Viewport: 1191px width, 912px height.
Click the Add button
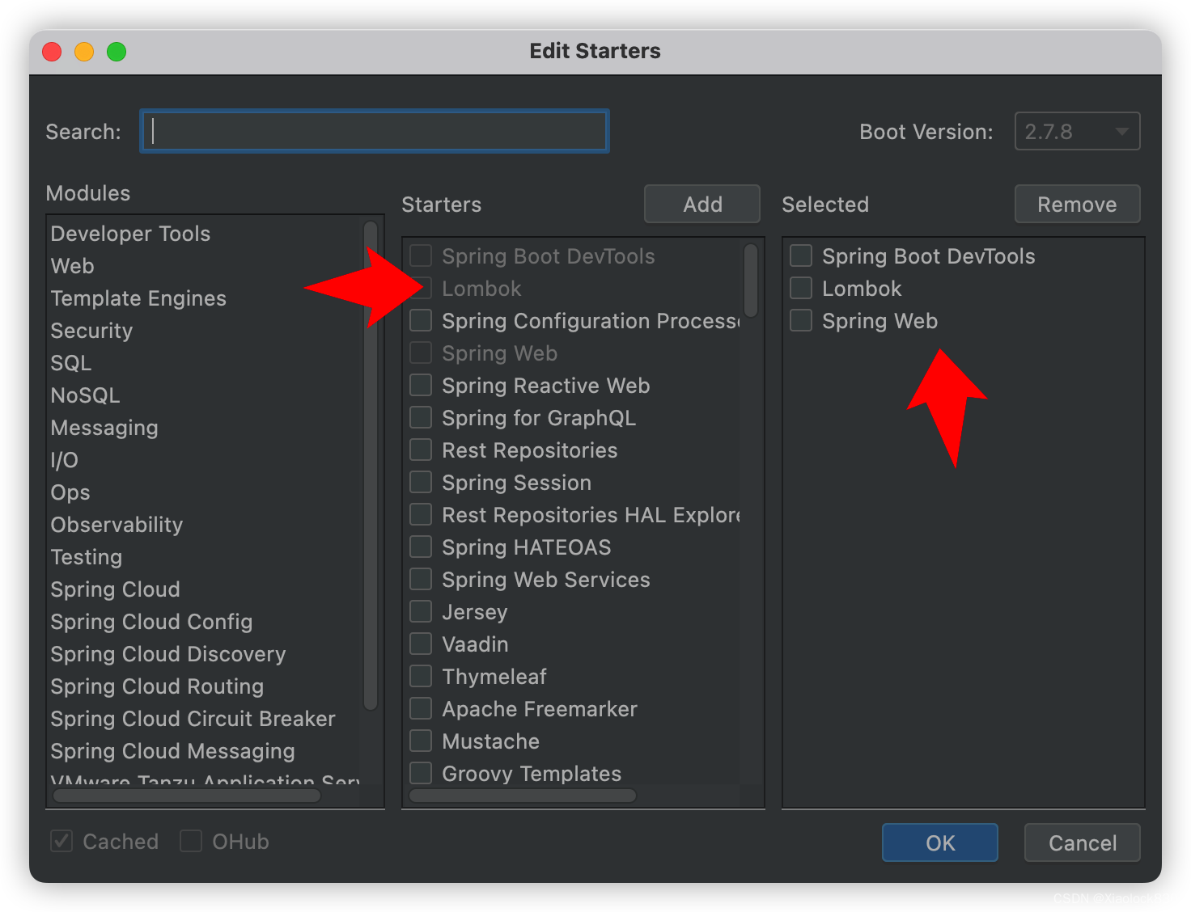coord(701,204)
